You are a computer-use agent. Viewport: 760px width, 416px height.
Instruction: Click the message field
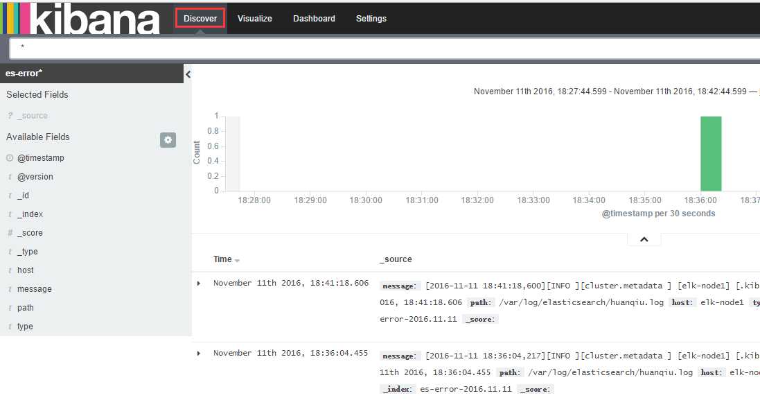point(35,289)
